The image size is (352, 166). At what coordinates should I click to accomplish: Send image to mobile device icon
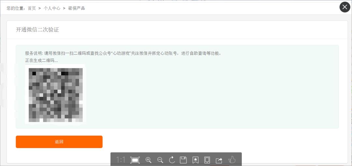(x=207, y=160)
